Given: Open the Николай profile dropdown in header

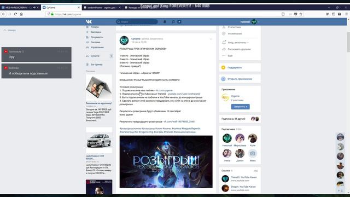Looking at the screenshot, I should point(250,22).
